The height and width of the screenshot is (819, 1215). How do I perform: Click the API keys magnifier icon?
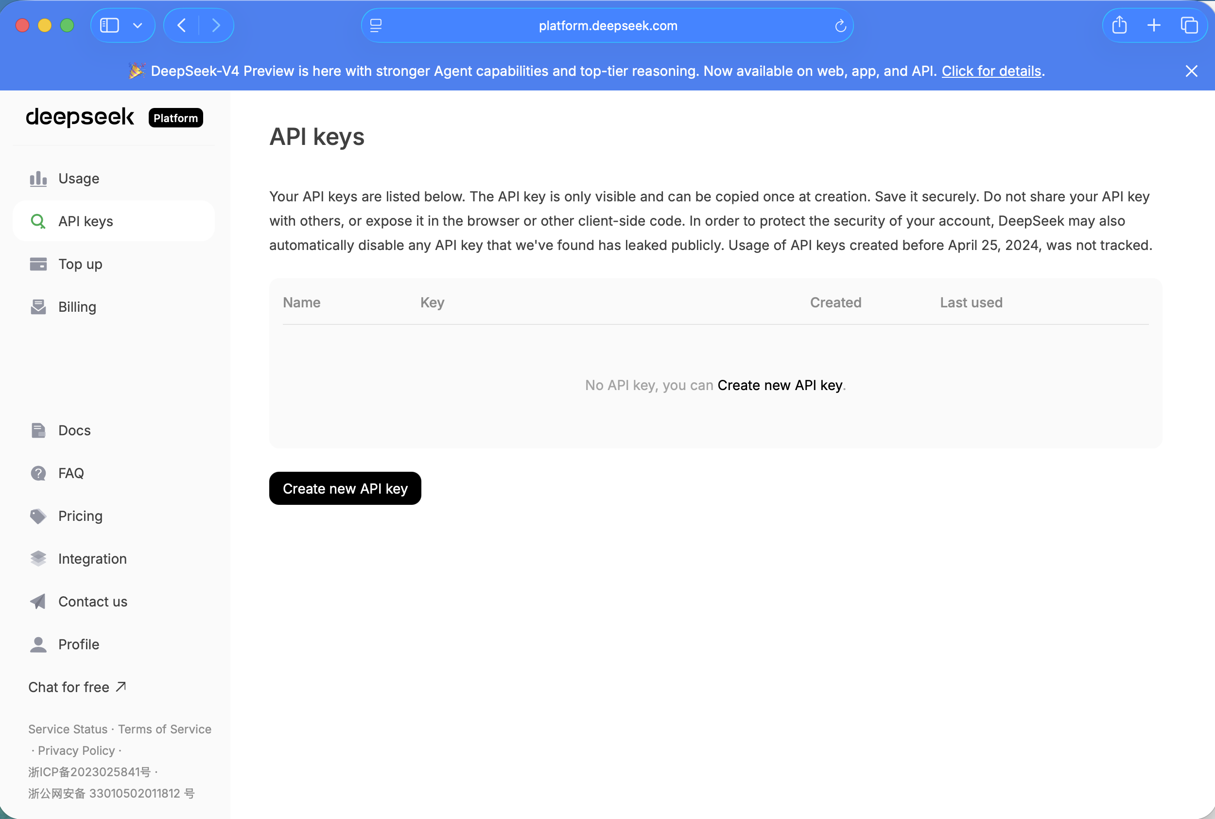point(38,221)
